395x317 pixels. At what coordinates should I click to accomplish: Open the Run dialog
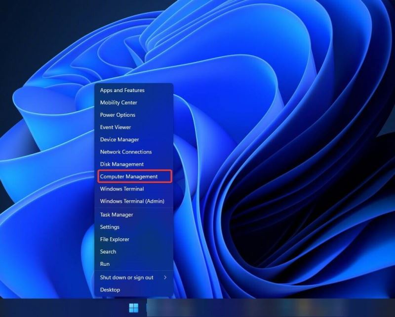coord(104,264)
